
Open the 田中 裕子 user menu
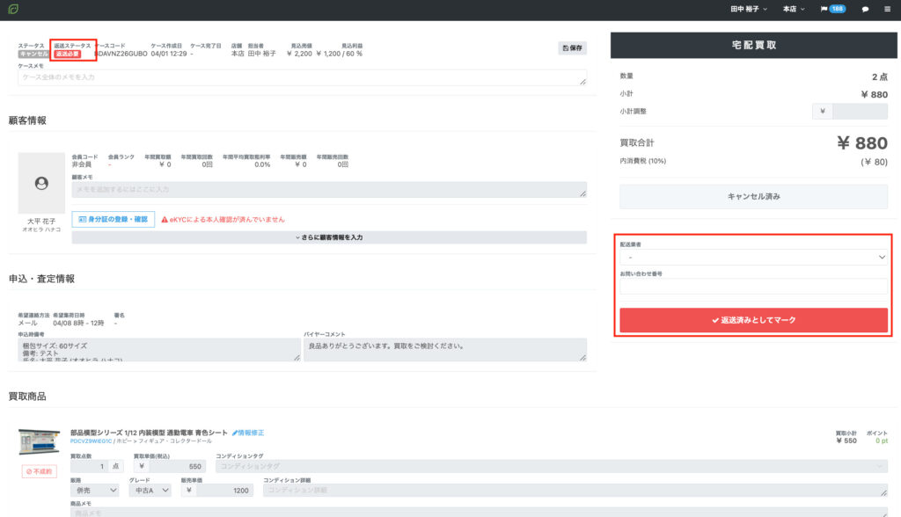click(x=749, y=9)
